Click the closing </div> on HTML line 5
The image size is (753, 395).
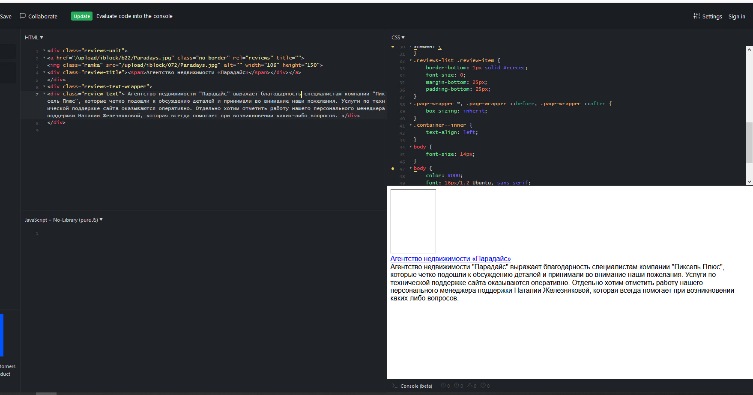click(x=57, y=80)
